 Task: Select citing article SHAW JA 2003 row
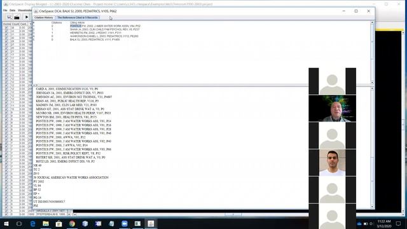[104, 29]
